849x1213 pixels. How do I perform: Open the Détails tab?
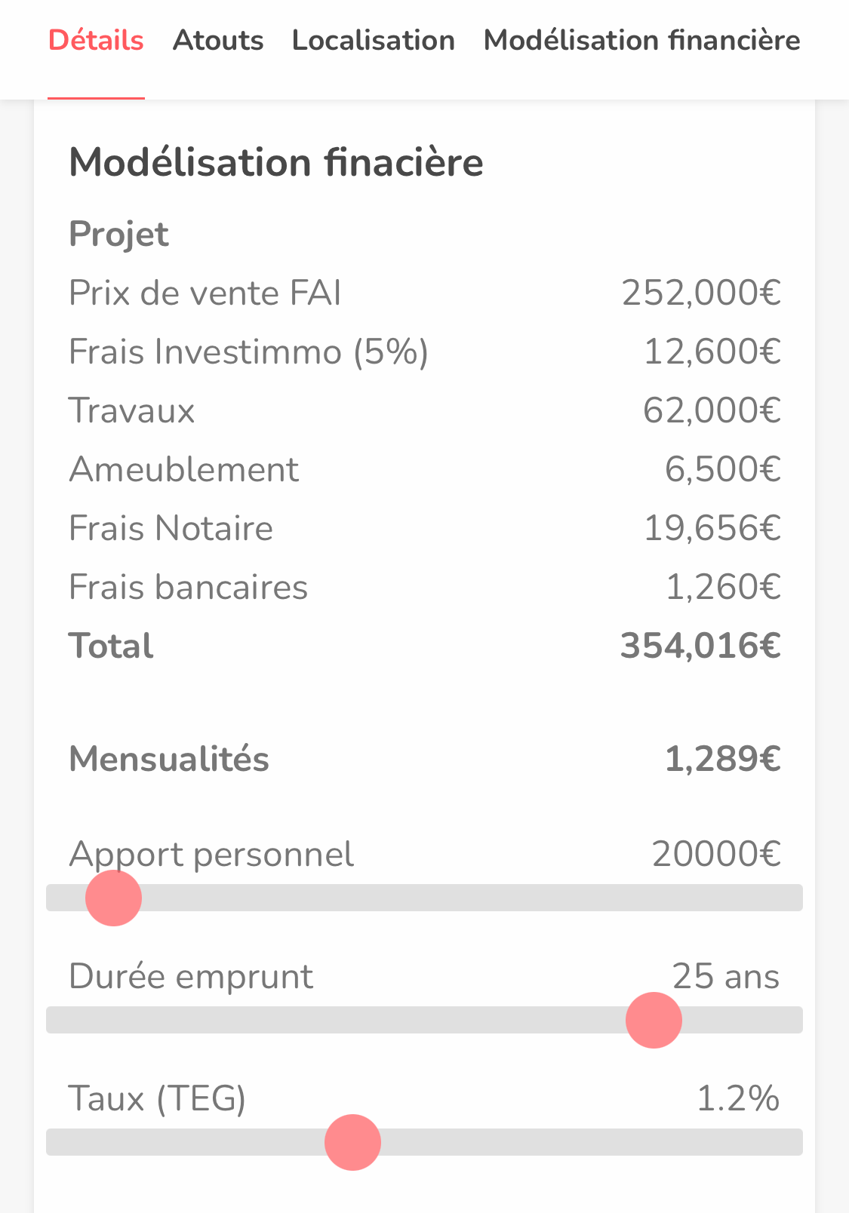click(x=96, y=41)
